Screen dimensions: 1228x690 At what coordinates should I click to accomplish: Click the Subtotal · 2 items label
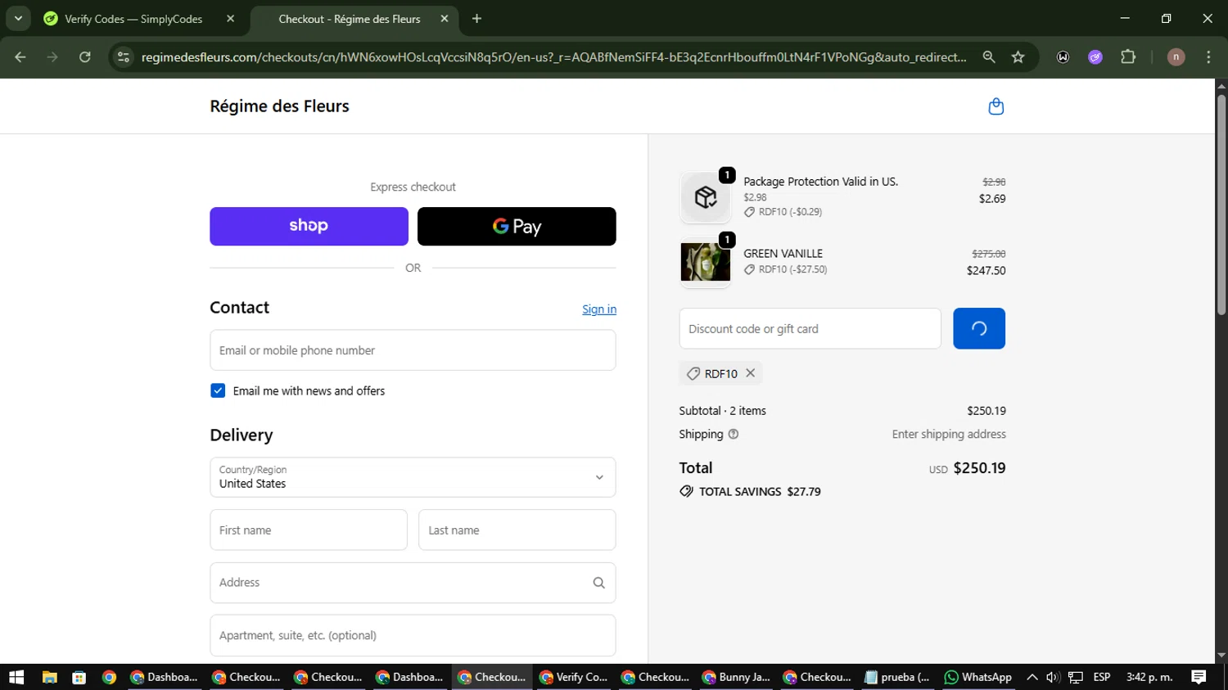pyautogui.click(x=722, y=411)
